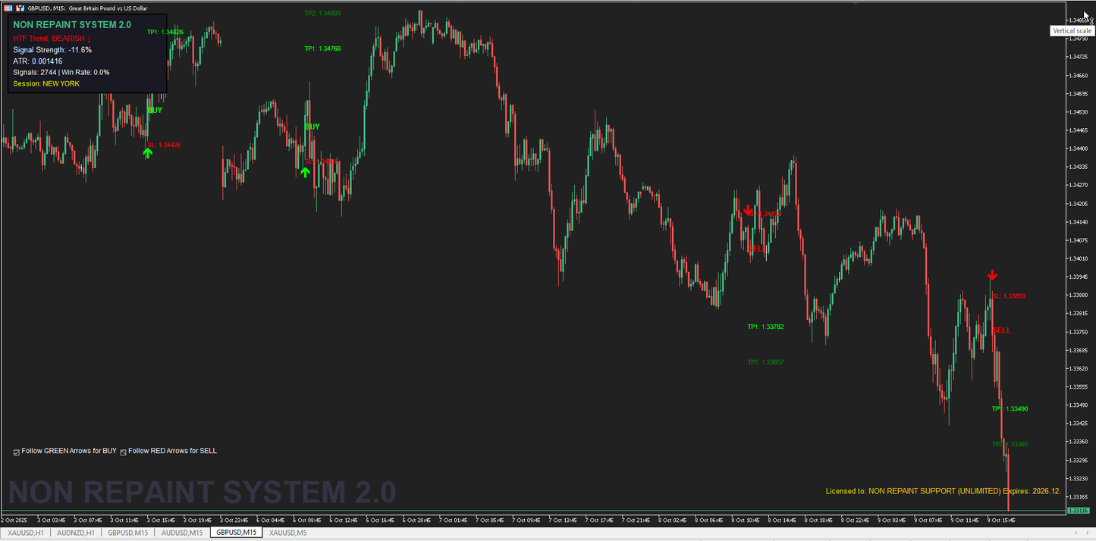Click the license expiry text at bottom right
Screen dimensions: 1096x541
click(x=944, y=491)
